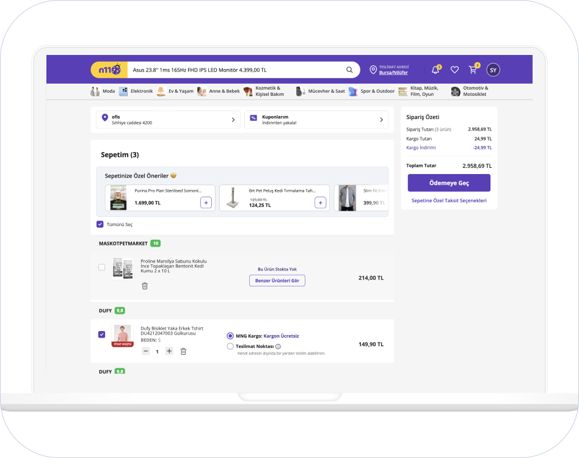Increase Dufy Tshirt quantity
The height and width of the screenshot is (458, 579).
[x=169, y=351]
